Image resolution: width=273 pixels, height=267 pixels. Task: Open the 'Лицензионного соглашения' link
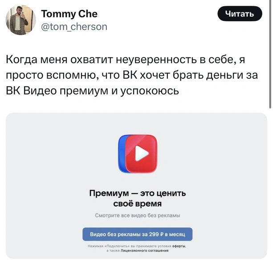pos(144,251)
